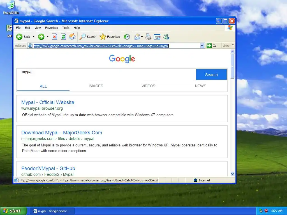Switch to the ALL results tab

pos(43,86)
